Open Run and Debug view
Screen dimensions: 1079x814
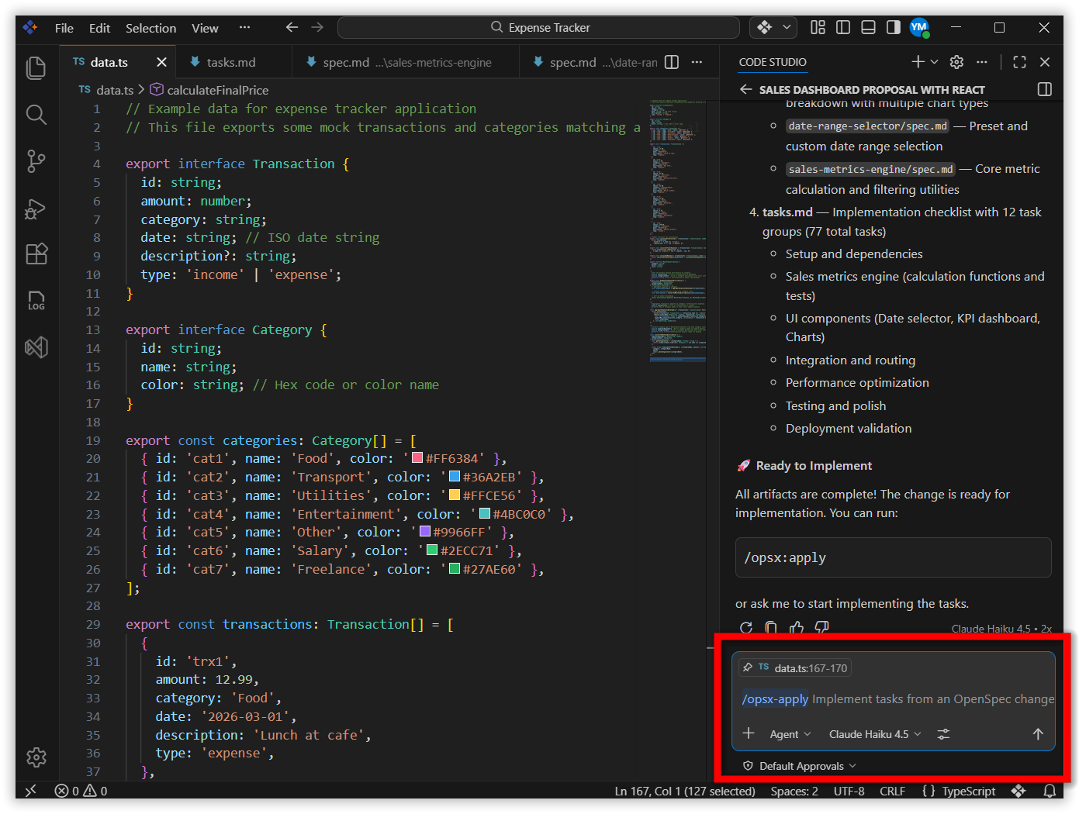click(36, 208)
